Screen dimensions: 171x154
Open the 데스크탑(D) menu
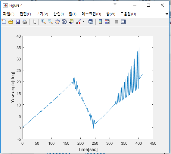(x=92, y=14)
